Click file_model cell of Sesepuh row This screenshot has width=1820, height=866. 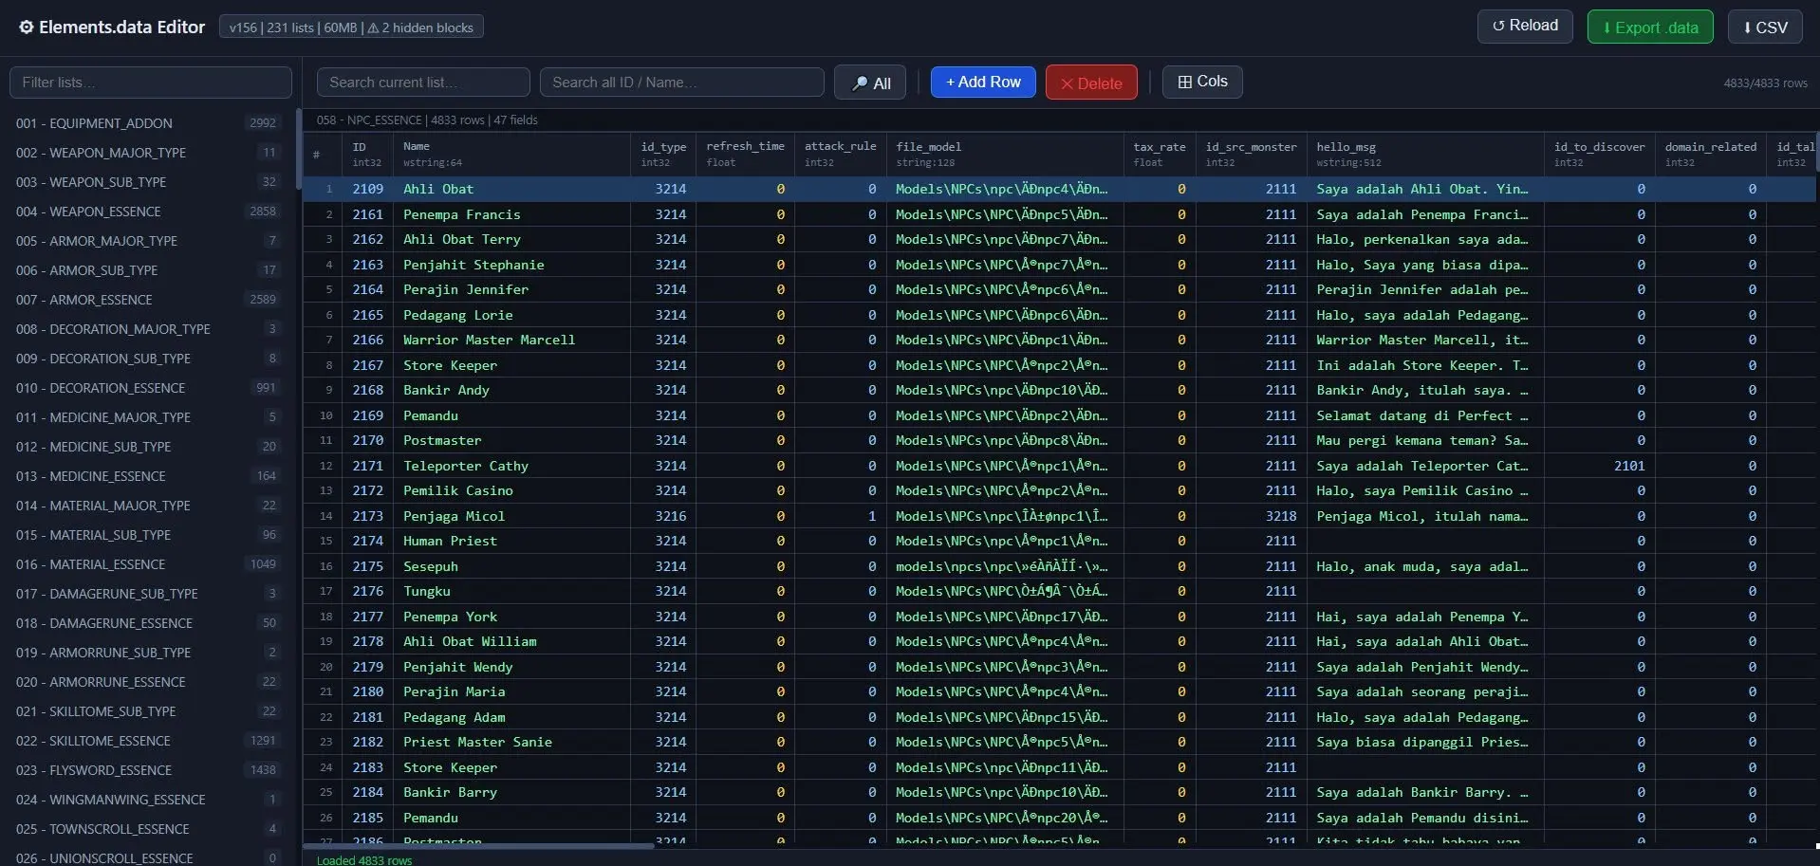(1005, 566)
